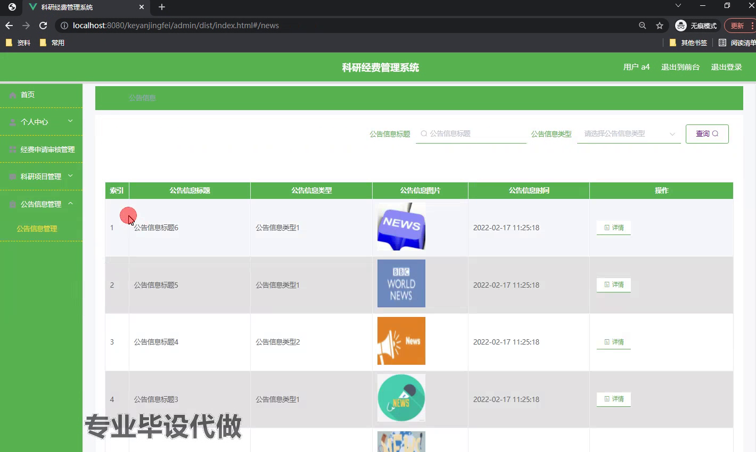Screen dimensions: 756x452
Task: Click the 科研经费管理系统 header title
Action: pyautogui.click(x=381, y=68)
